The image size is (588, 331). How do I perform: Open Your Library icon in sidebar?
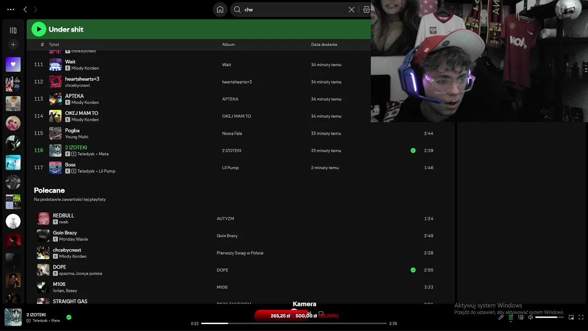click(x=13, y=30)
